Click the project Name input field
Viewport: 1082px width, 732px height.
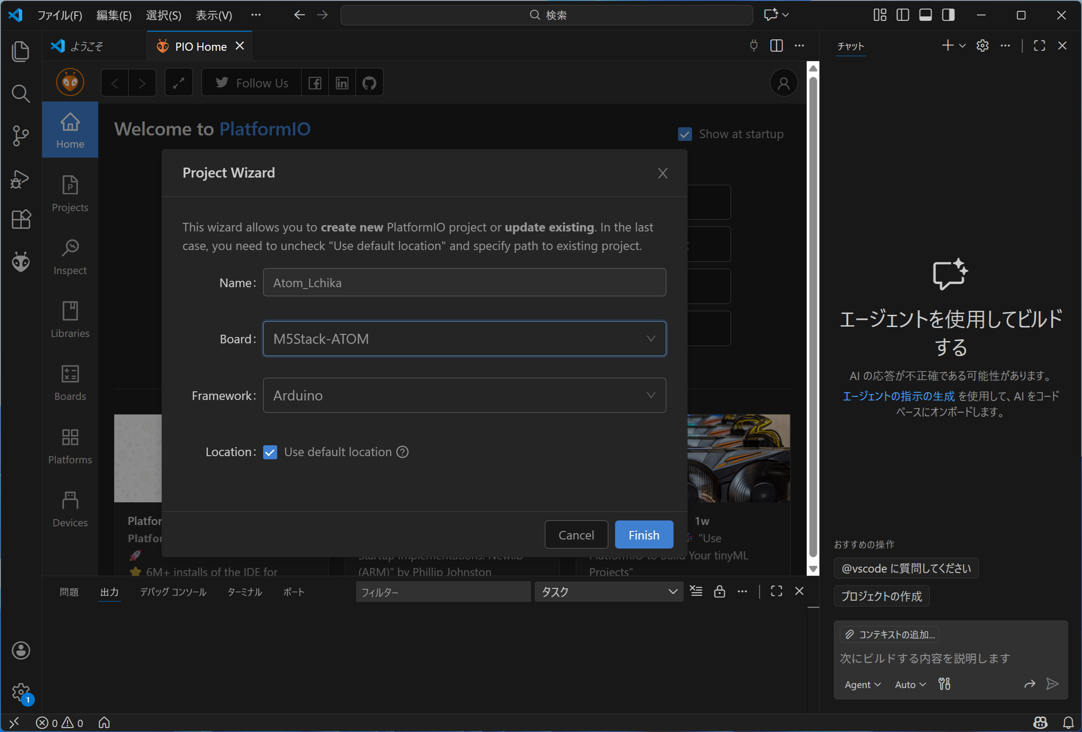(464, 283)
